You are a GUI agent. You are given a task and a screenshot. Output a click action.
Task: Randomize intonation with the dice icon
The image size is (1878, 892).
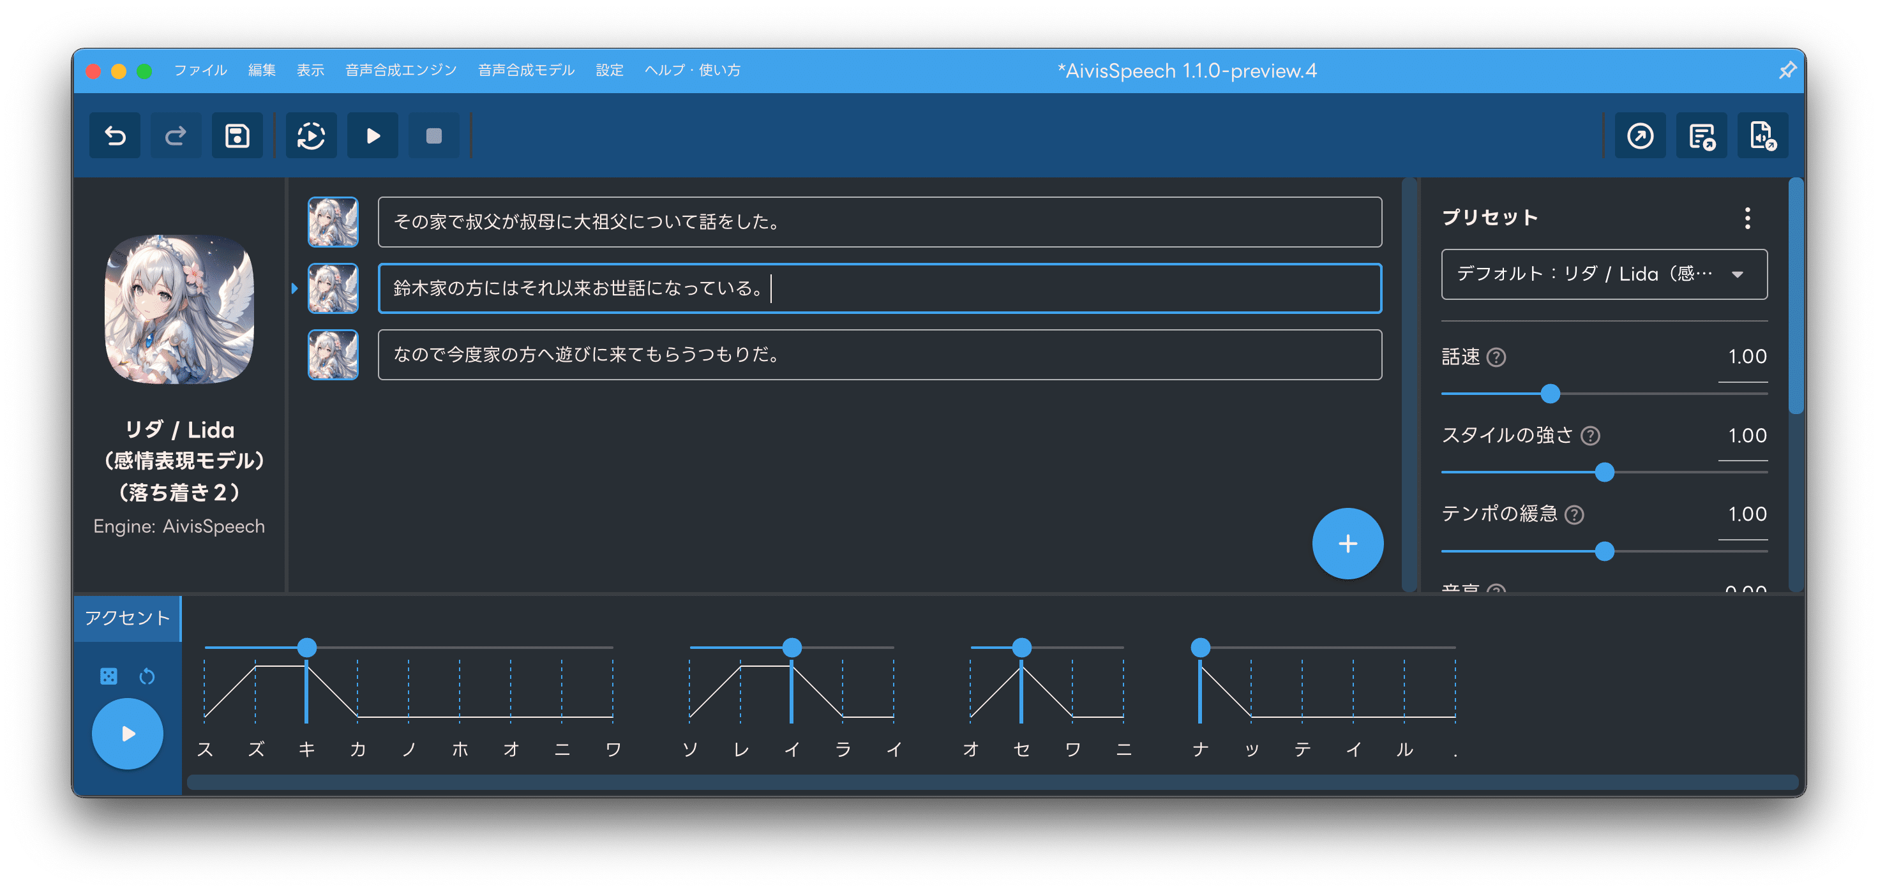108,676
